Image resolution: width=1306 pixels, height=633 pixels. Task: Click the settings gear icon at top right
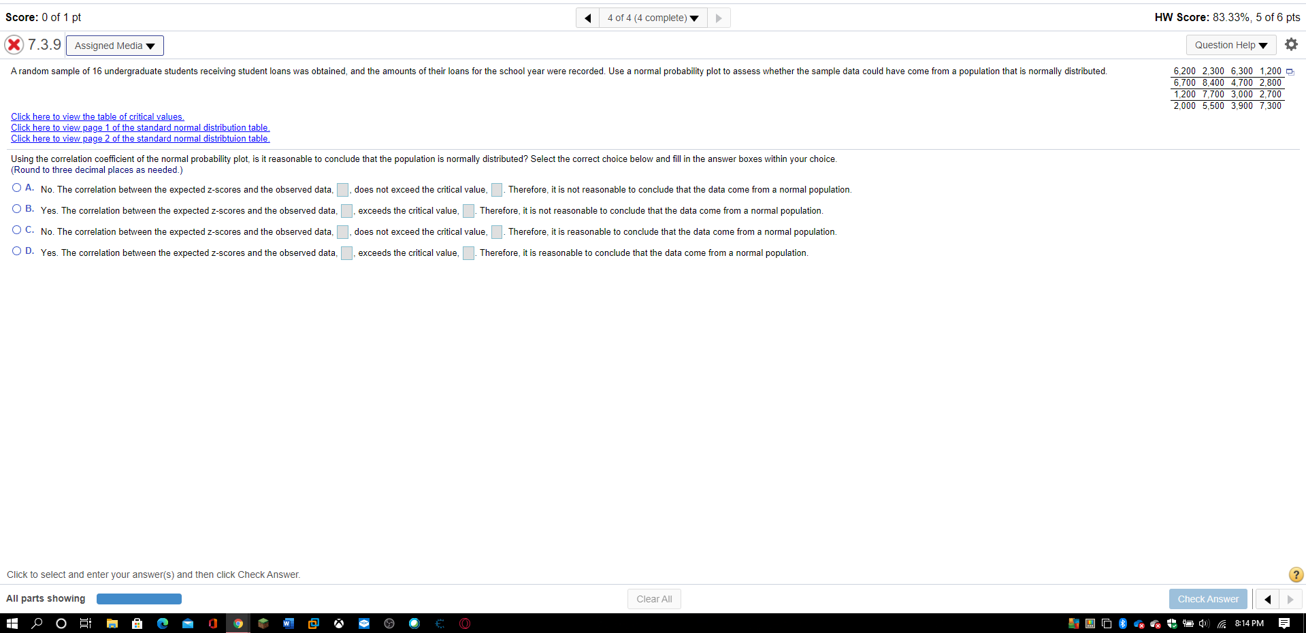tap(1291, 44)
